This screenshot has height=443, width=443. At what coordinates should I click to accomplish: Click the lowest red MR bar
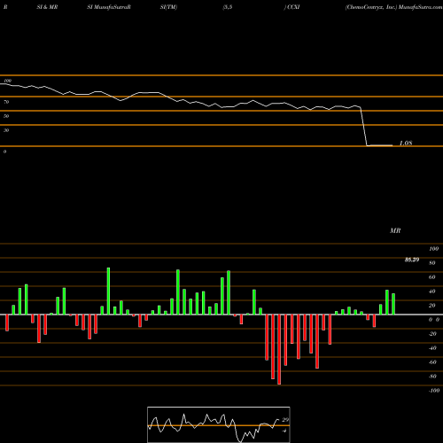[279, 349]
